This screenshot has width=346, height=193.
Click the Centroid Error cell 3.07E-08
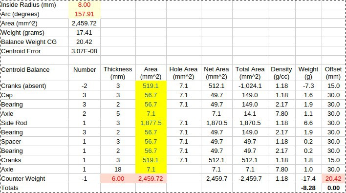pos(85,51)
